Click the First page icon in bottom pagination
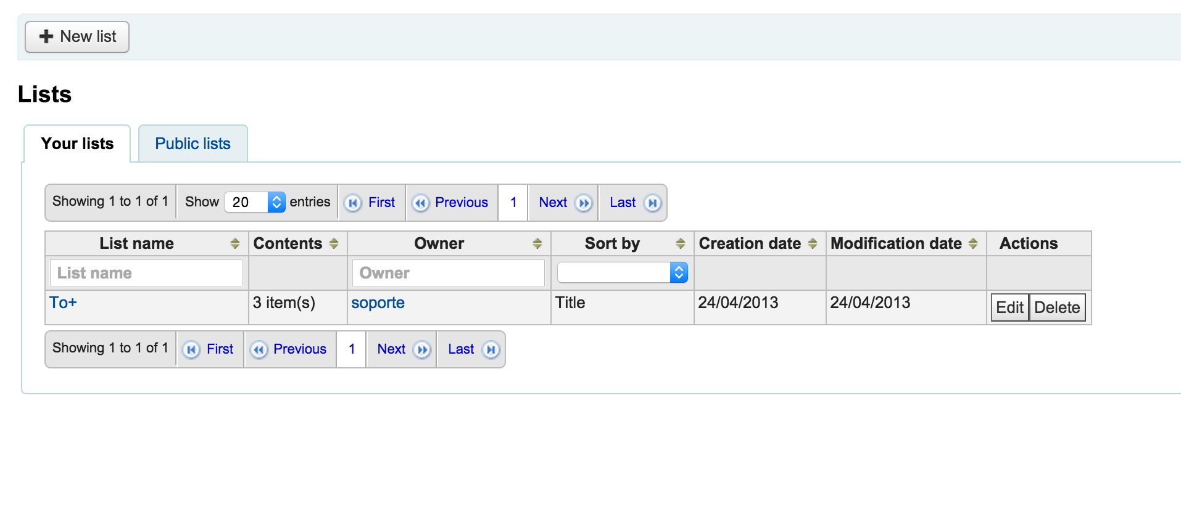1181x520 pixels. (x=191, y=349)
